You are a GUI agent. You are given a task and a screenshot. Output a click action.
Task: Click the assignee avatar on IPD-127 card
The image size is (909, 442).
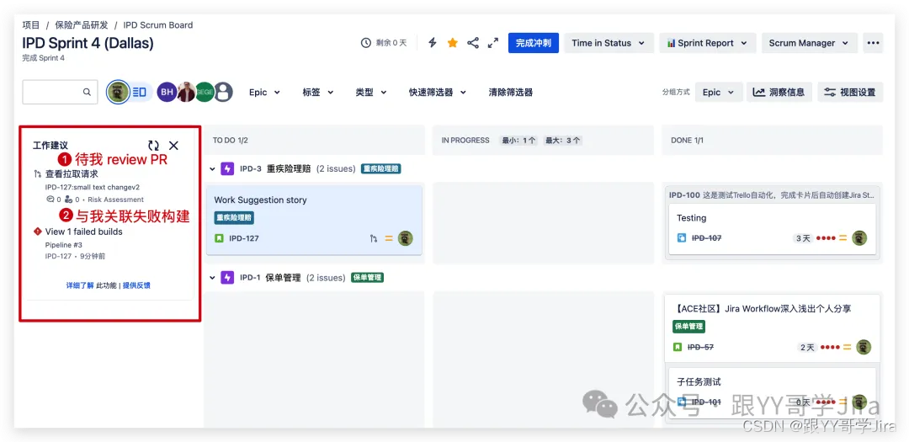click(x=405, y=237)
